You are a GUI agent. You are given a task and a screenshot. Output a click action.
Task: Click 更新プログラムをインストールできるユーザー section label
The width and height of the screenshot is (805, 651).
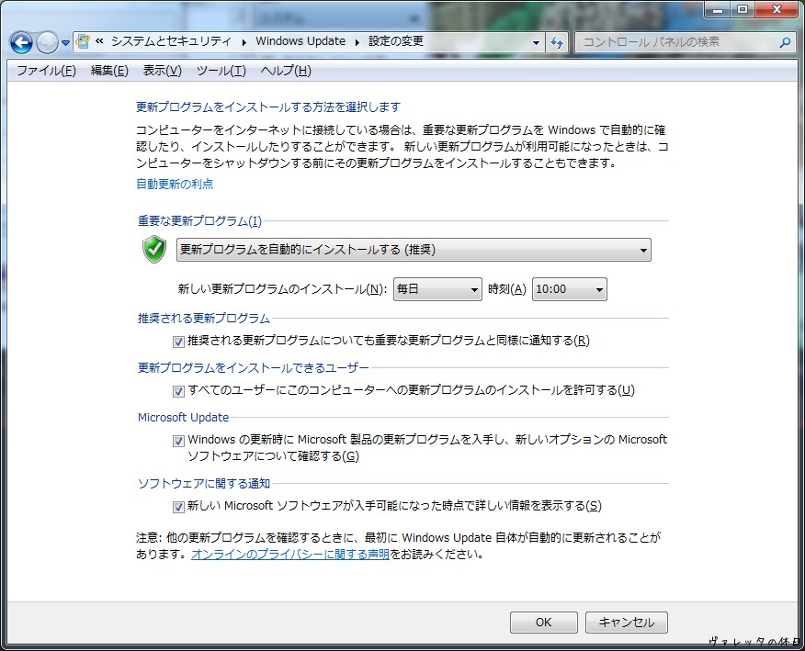point(253,368)
